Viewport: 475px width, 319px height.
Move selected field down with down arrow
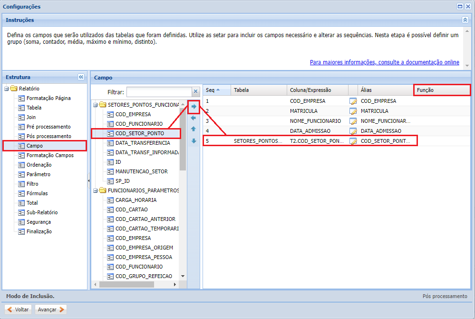194,141
